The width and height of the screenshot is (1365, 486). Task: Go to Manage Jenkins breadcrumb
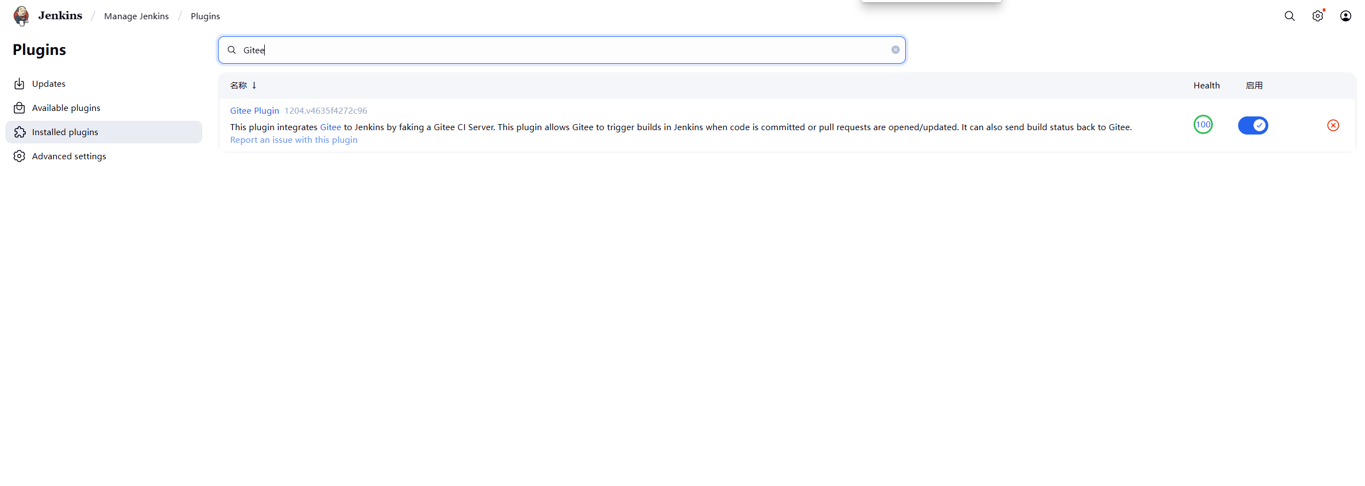pyautogui.click(x=136, y=16)
